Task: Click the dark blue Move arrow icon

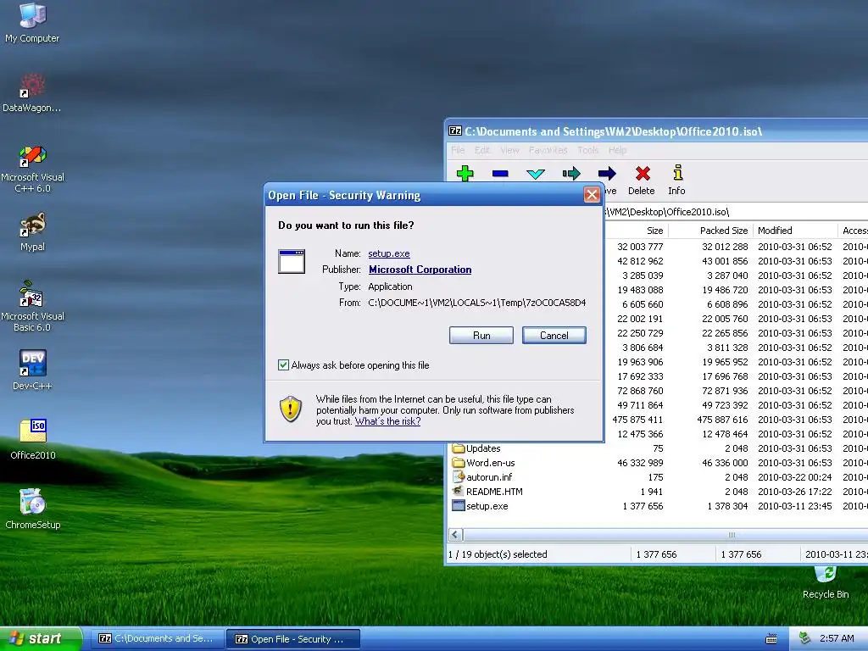Action: (x=607, y=174)
